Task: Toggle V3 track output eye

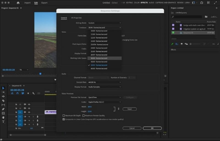Action: click(29, 104)
